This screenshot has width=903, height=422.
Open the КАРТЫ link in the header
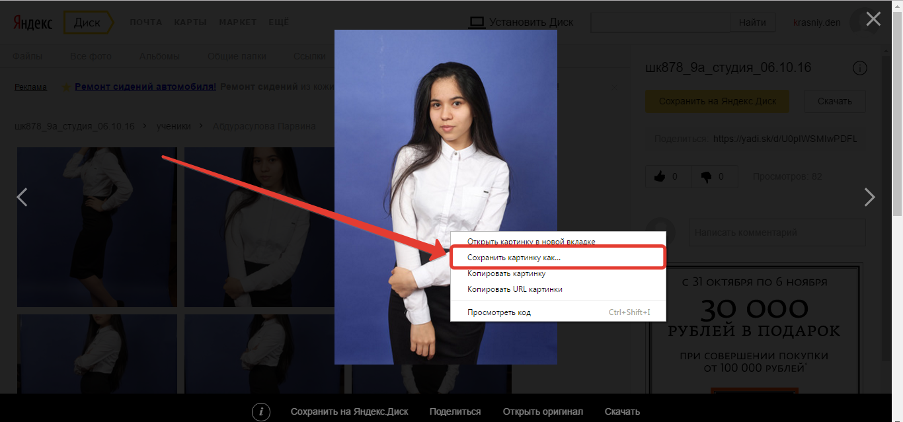pyautogui.click(x=190, y=22)
